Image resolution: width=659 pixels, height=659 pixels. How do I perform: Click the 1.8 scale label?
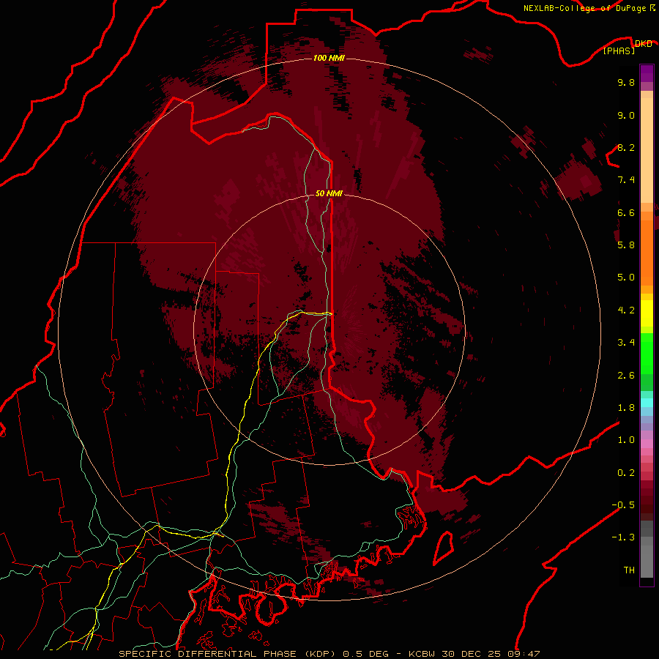(626, 408)
